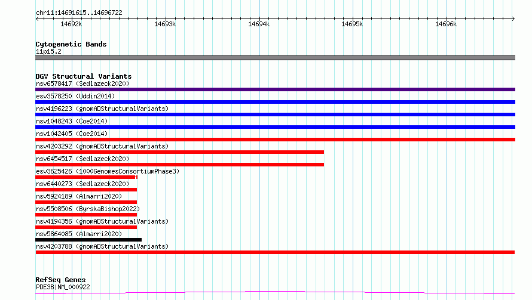Click the blue nsv1048243 variant bar
Viewport: 532px width, 300px height.
(x=275, y=127)
